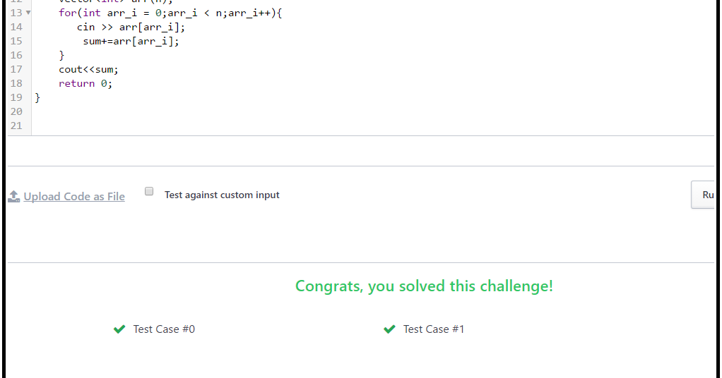Click the upload arrow icon
722x378 pixels.
point(14,196)
